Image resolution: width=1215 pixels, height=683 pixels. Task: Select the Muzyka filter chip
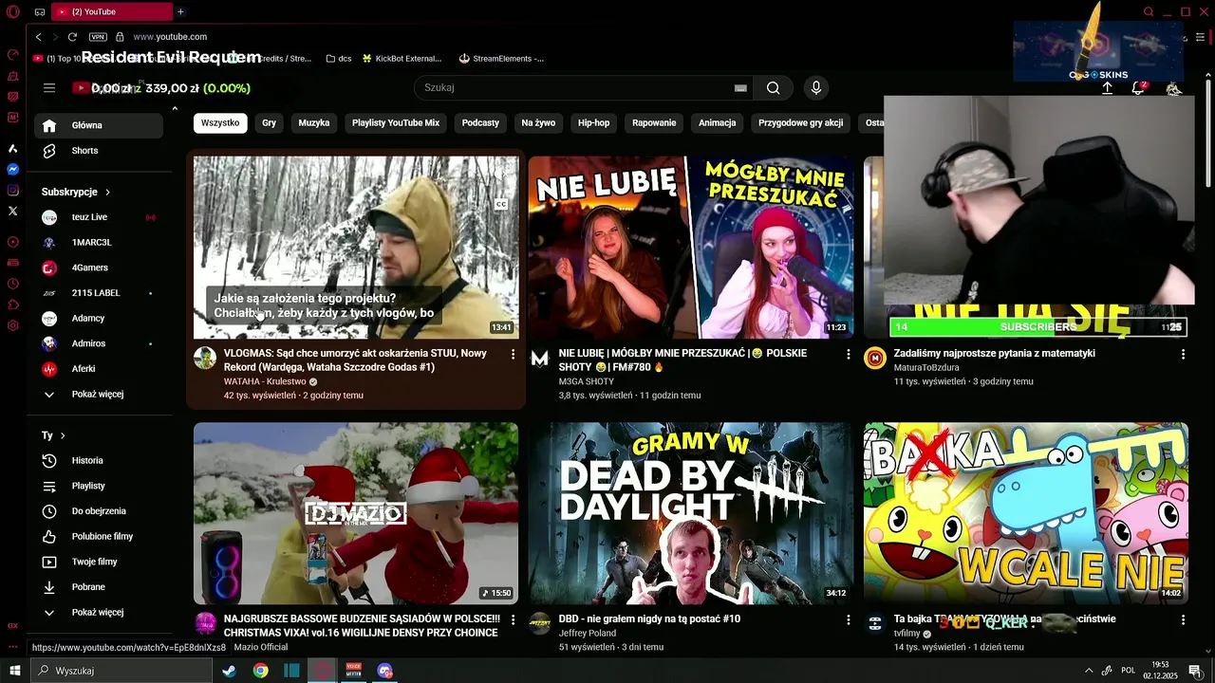point(314,123)
